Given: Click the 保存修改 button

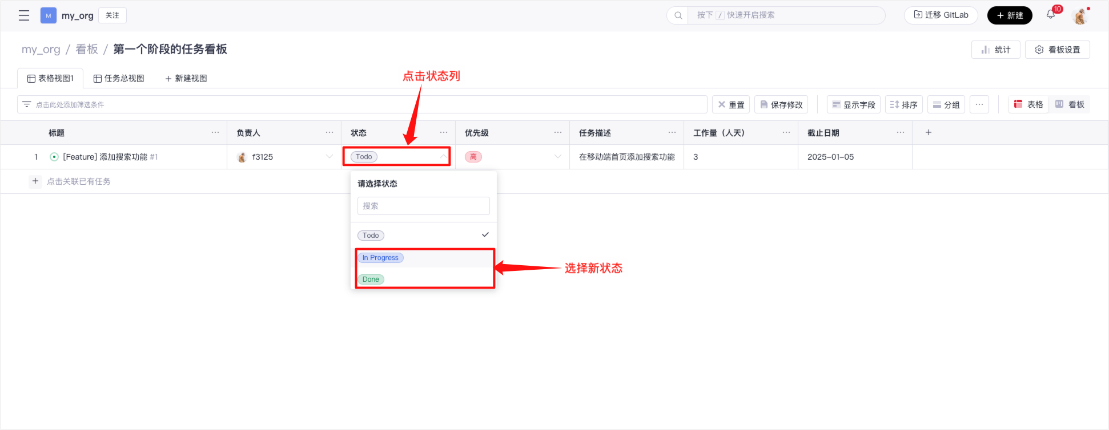Looking at the screenshot, I should tap(781, 104).
